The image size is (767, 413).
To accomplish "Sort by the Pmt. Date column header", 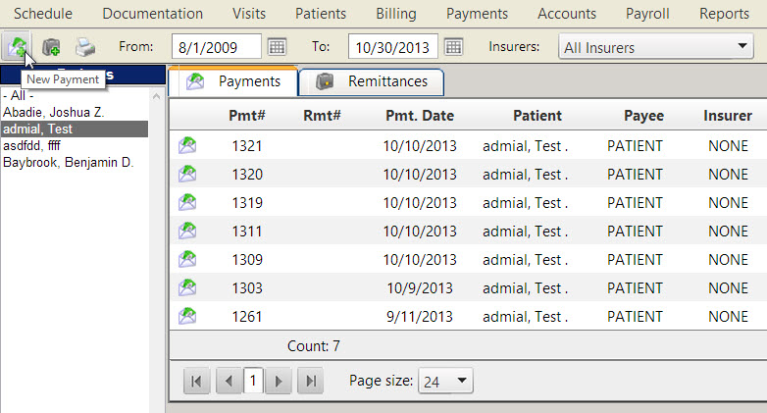I will coord(420,116).
